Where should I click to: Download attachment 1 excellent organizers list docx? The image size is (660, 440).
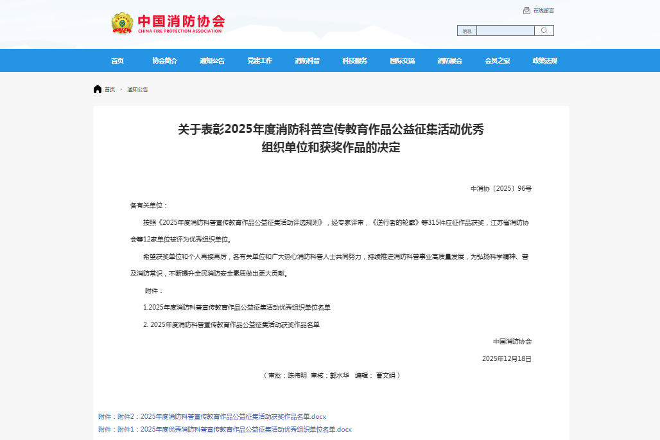tap(246, 429)
